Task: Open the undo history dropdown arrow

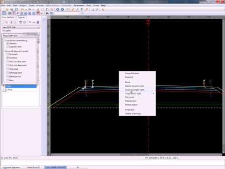Action: pyautogui.click(x=26, y=9)
